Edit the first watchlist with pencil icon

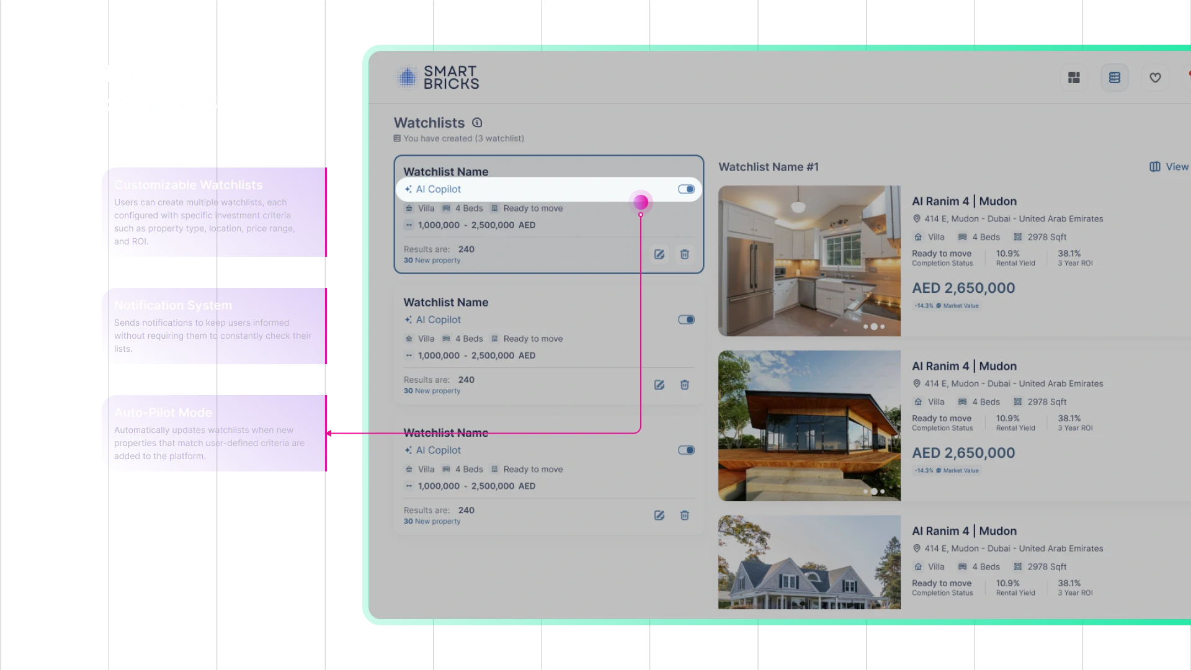point(659,254)
